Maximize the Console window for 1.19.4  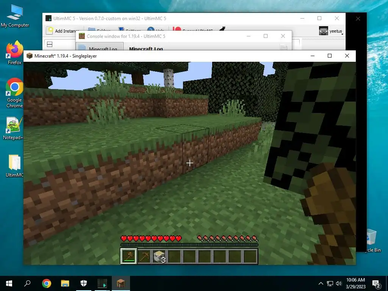[266, 36]
